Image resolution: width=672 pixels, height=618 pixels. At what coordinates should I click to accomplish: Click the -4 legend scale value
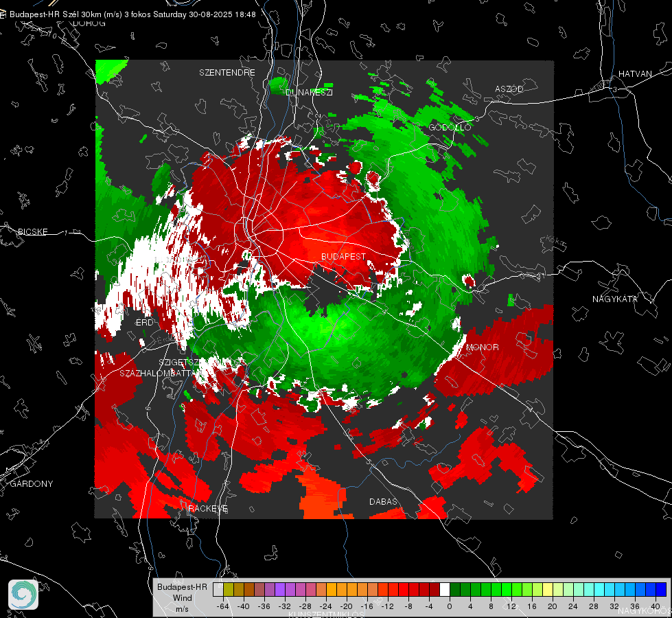[429, 607]
